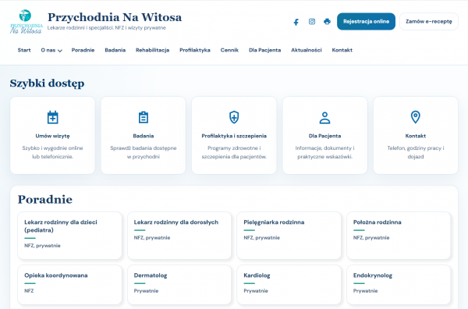Click text 'Sprawdź badania dostępne w przychodni'

(144, 152)
